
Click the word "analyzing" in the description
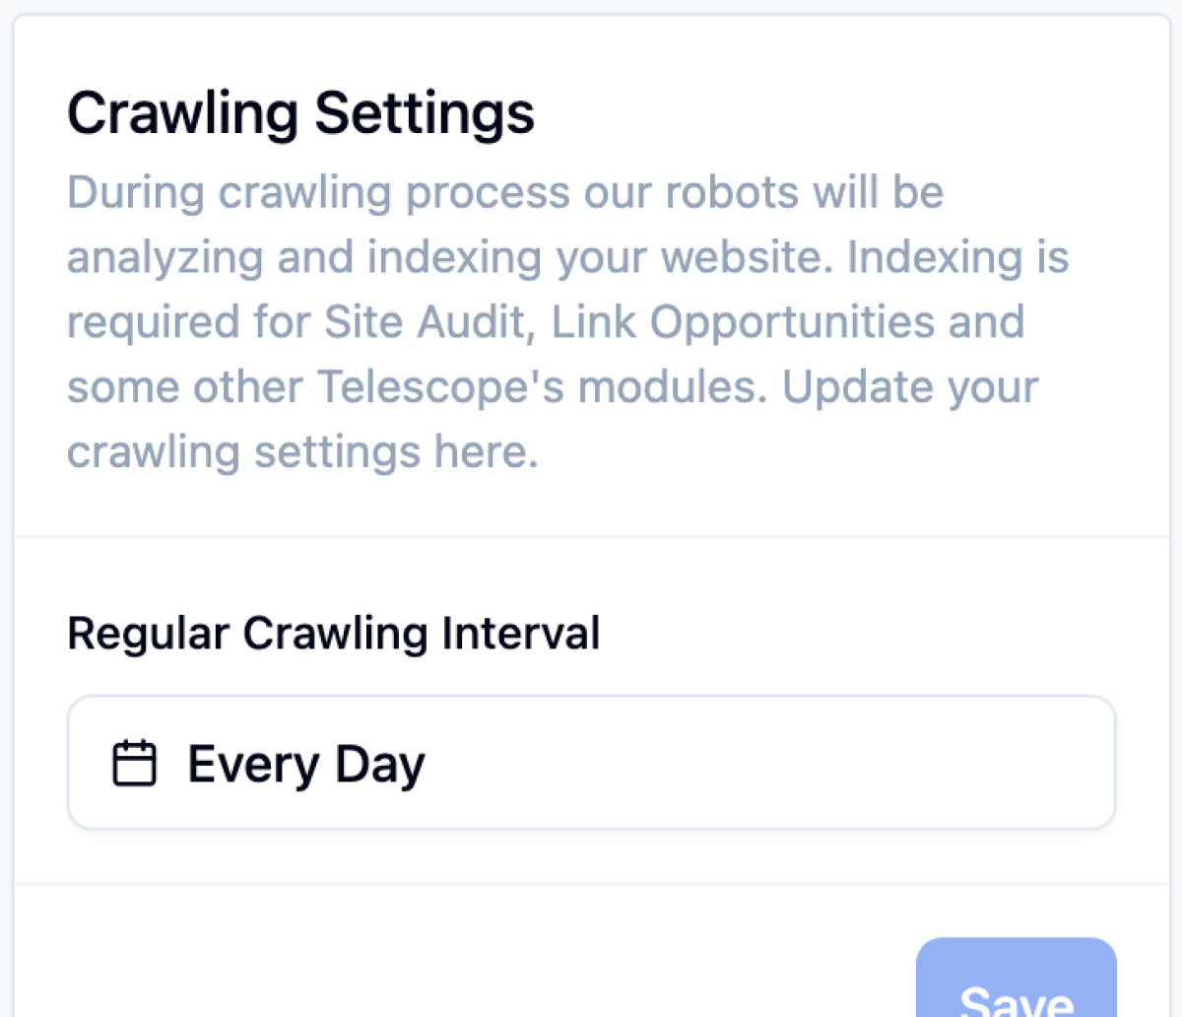pos(164,258)
